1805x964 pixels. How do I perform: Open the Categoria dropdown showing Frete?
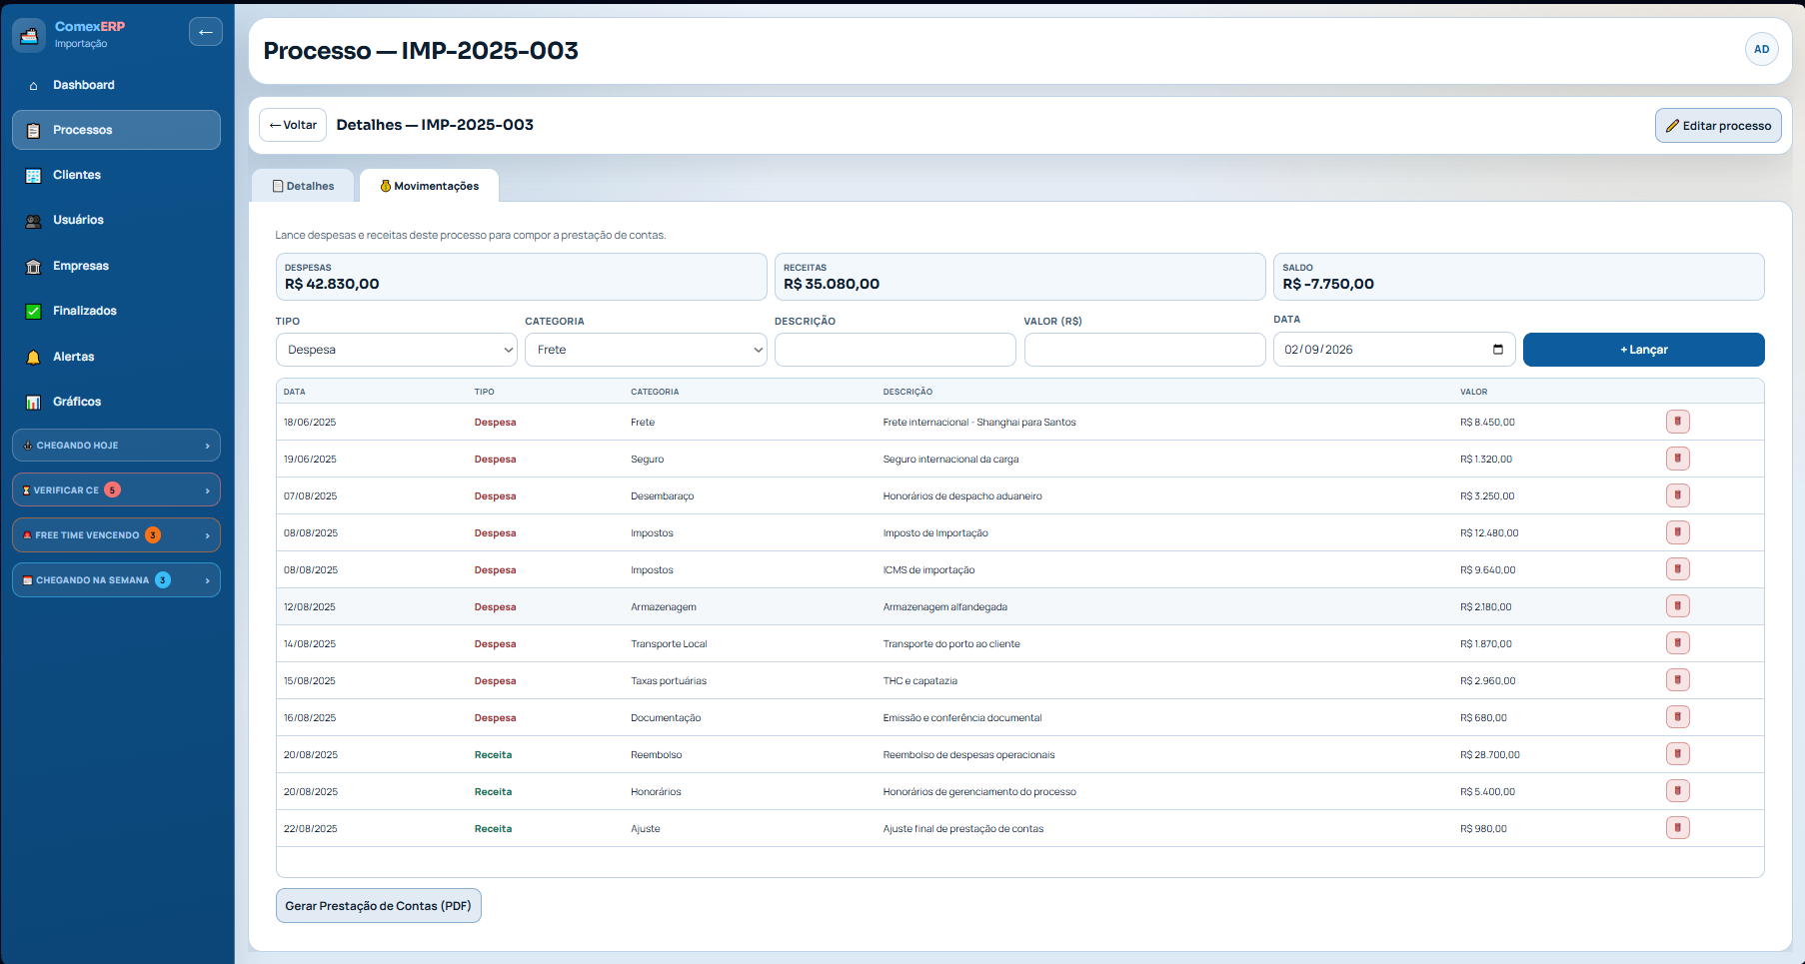(x=646, y=350)
